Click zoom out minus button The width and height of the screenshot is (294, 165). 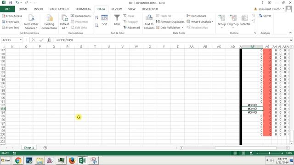tap(257, 153)
